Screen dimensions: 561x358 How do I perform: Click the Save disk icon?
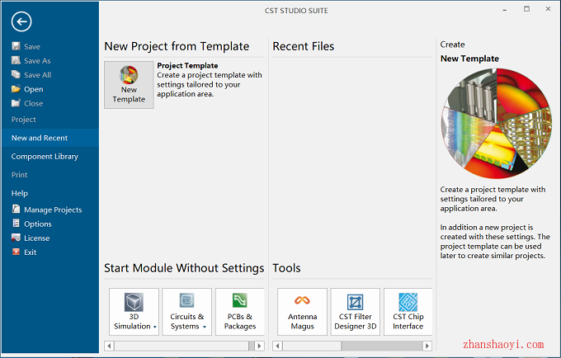coord(16,46)
